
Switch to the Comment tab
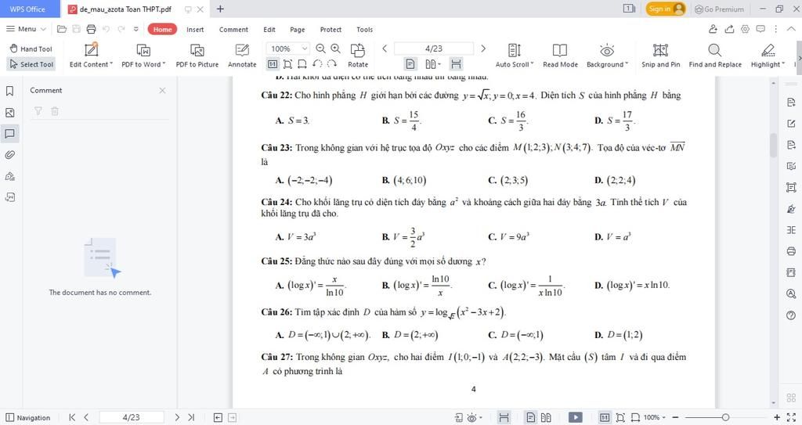click(233, 30)
